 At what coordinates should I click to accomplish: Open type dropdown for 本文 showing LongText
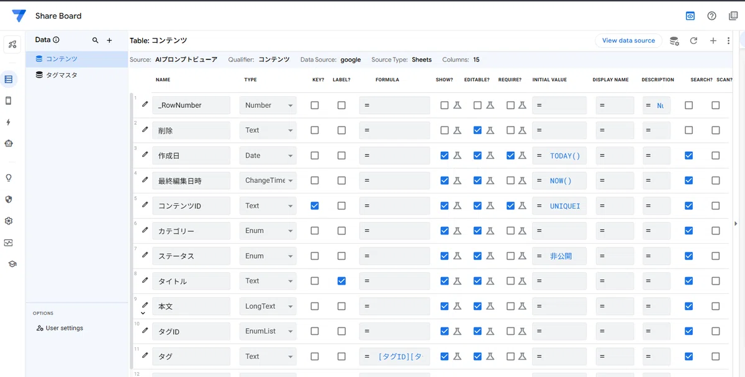(x=268, y=306)
